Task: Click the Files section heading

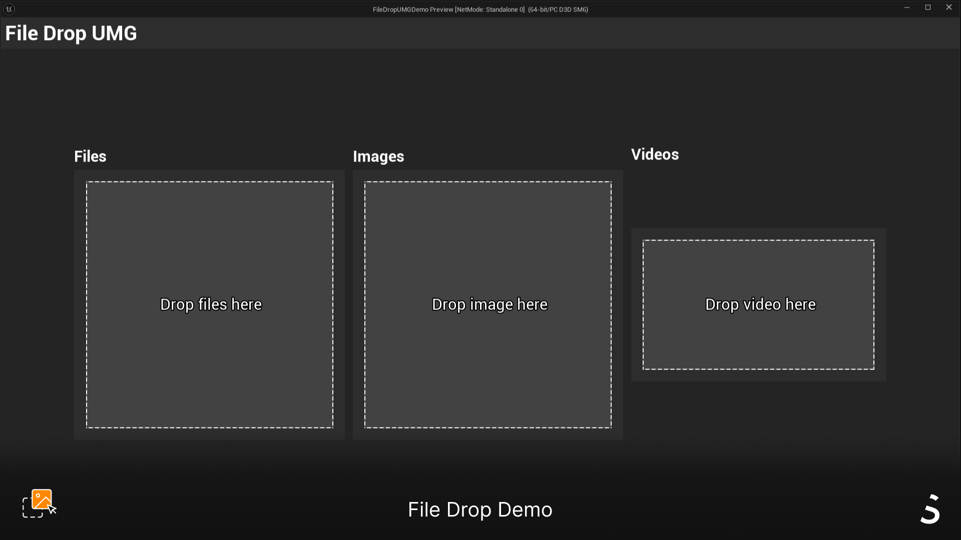Action: click(x=90, y=156)
